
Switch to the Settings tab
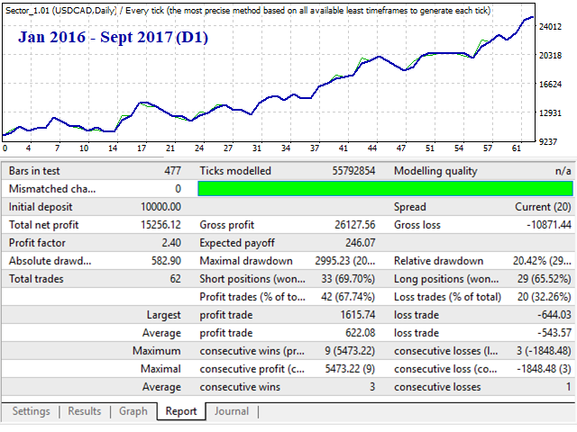click(32, 411)
